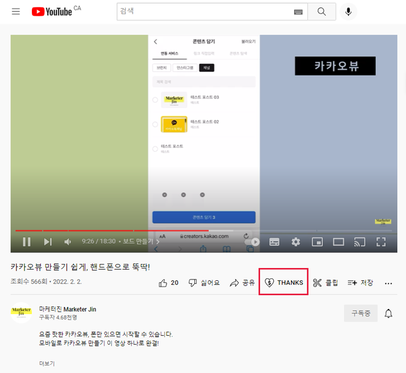
Task: Click the magnifier search button
Action: coord(321,12)
